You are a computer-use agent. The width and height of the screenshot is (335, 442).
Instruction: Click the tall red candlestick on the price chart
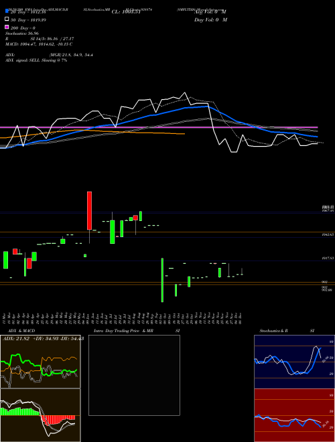tap(89, 210)
